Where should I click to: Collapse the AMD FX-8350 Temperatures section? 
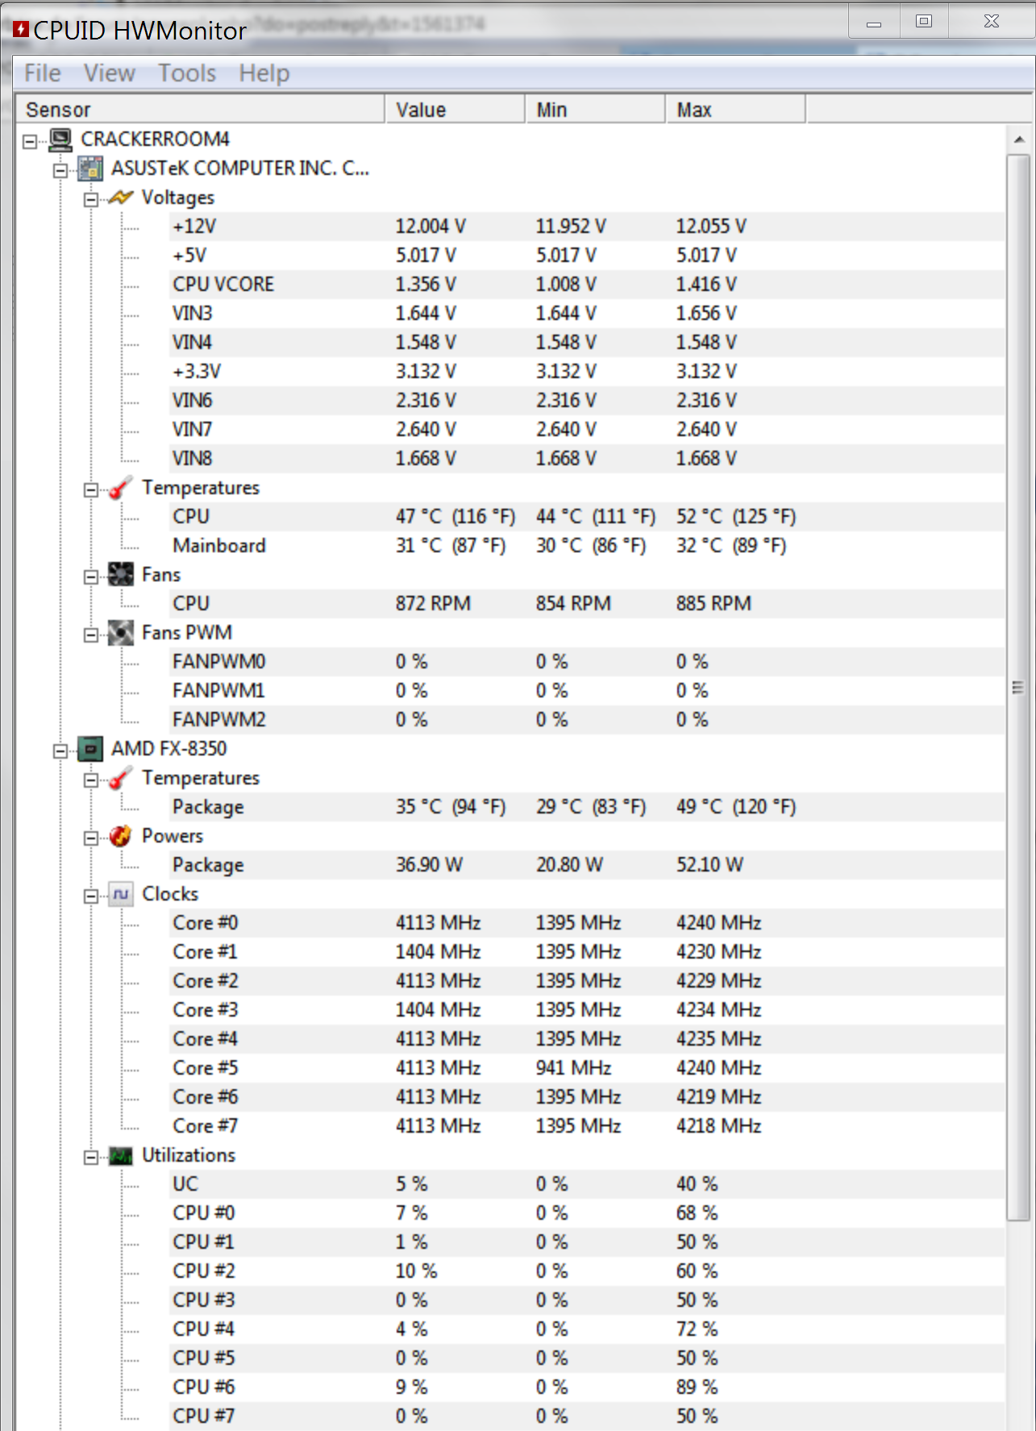click(91, 780)
